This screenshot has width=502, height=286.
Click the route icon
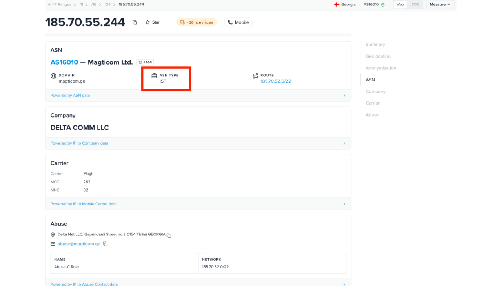tap(255, 76)
